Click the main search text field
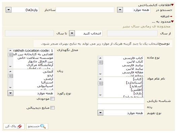 (85, 10)
